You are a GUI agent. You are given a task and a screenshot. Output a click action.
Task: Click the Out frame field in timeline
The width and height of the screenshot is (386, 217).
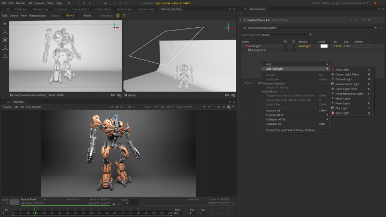point(177,213)
